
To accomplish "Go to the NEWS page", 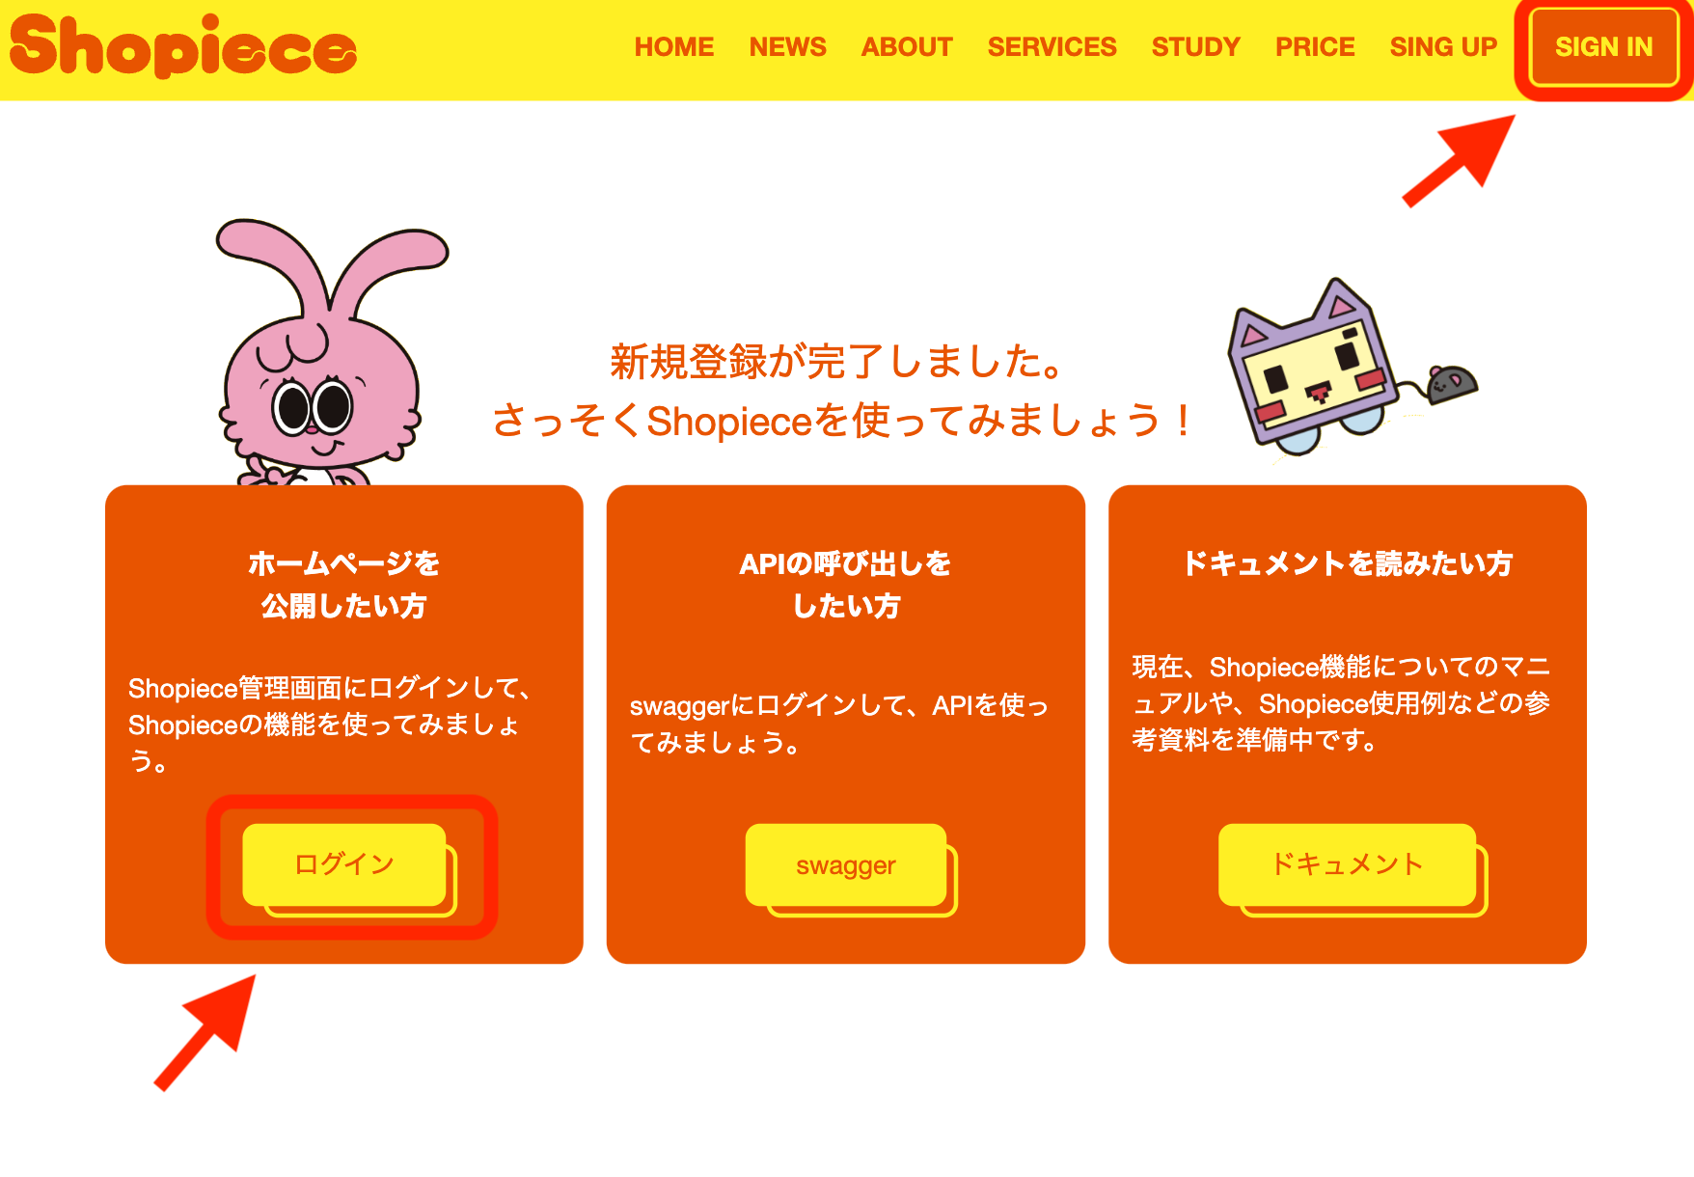I will [x=787, y=46].
